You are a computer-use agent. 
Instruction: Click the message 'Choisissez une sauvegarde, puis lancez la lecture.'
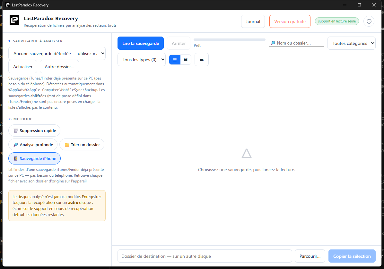tap(247, 170)
